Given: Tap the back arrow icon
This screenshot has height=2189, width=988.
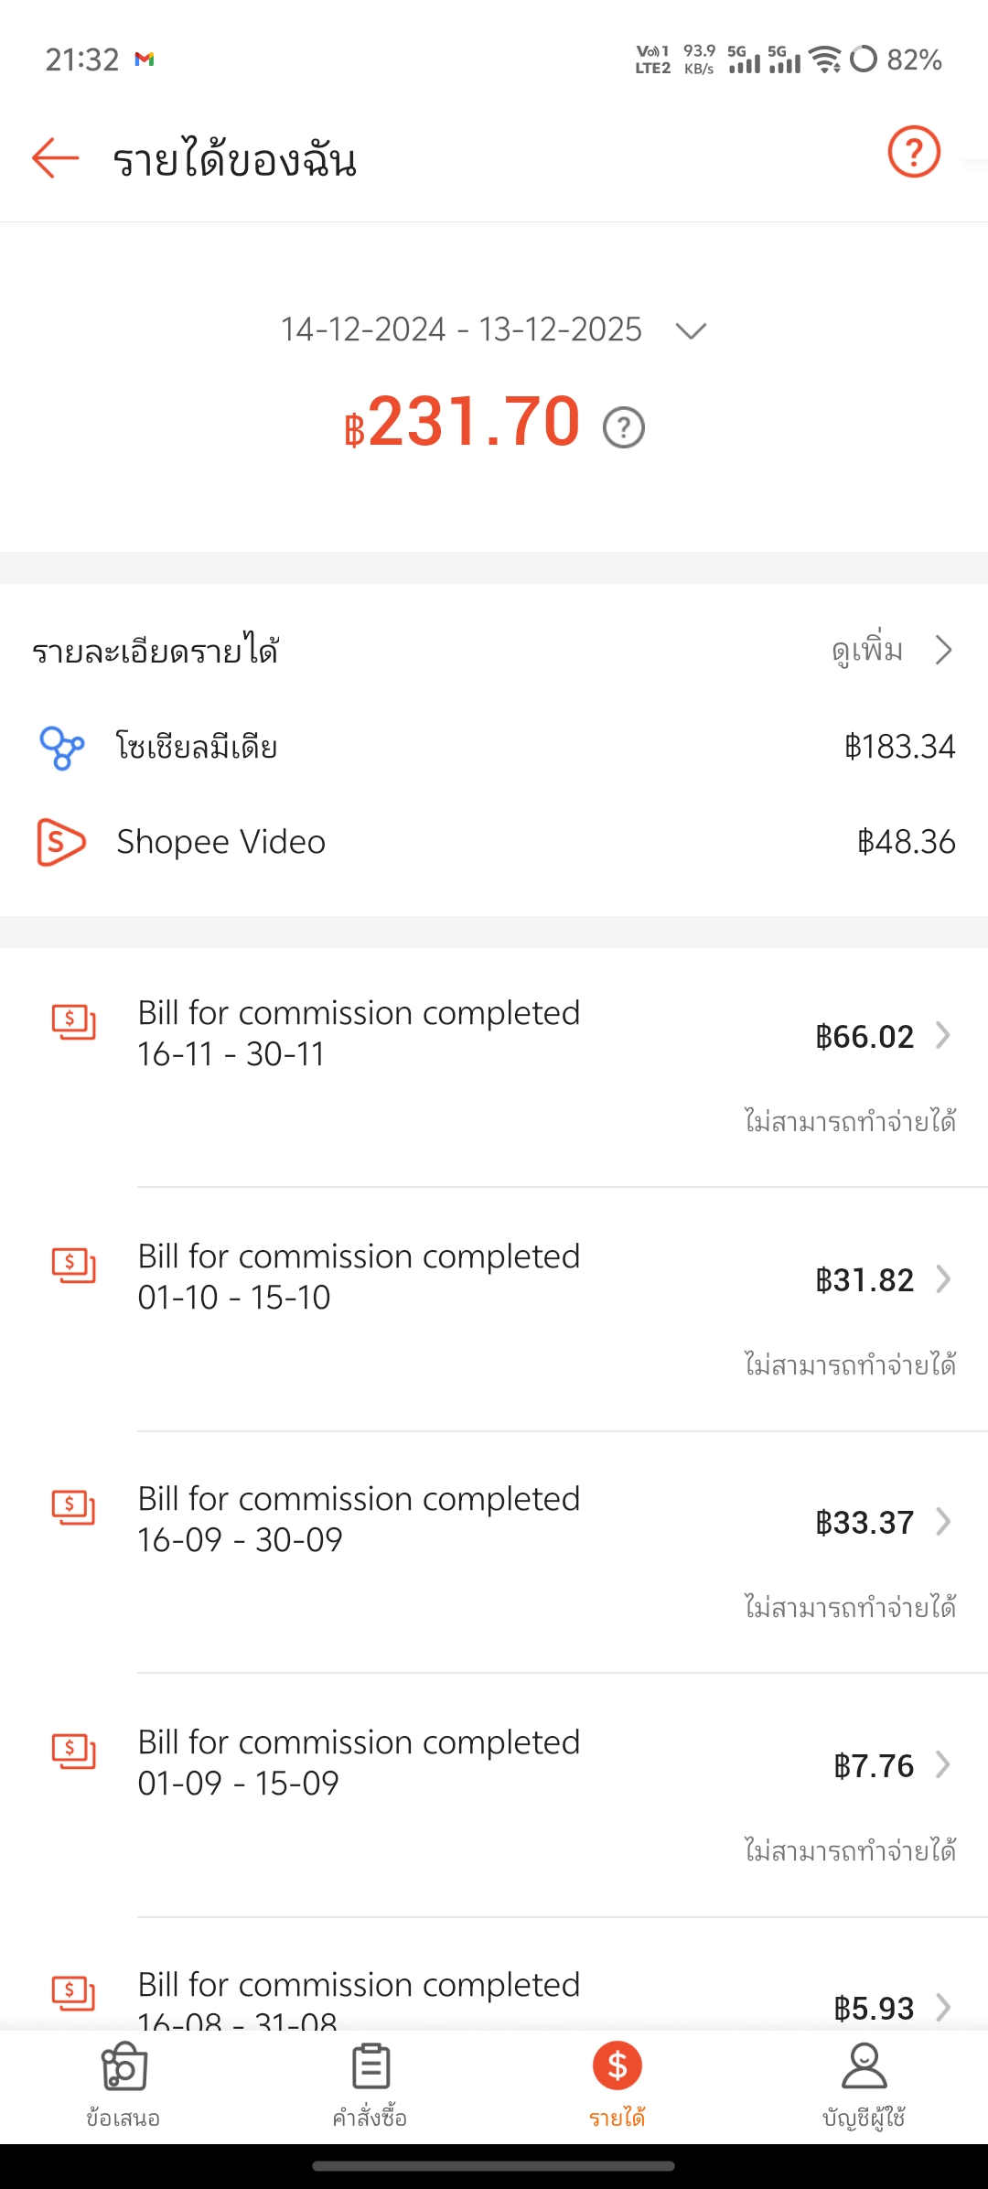Looking at the screenshot, I should click(x=55, y=157).
